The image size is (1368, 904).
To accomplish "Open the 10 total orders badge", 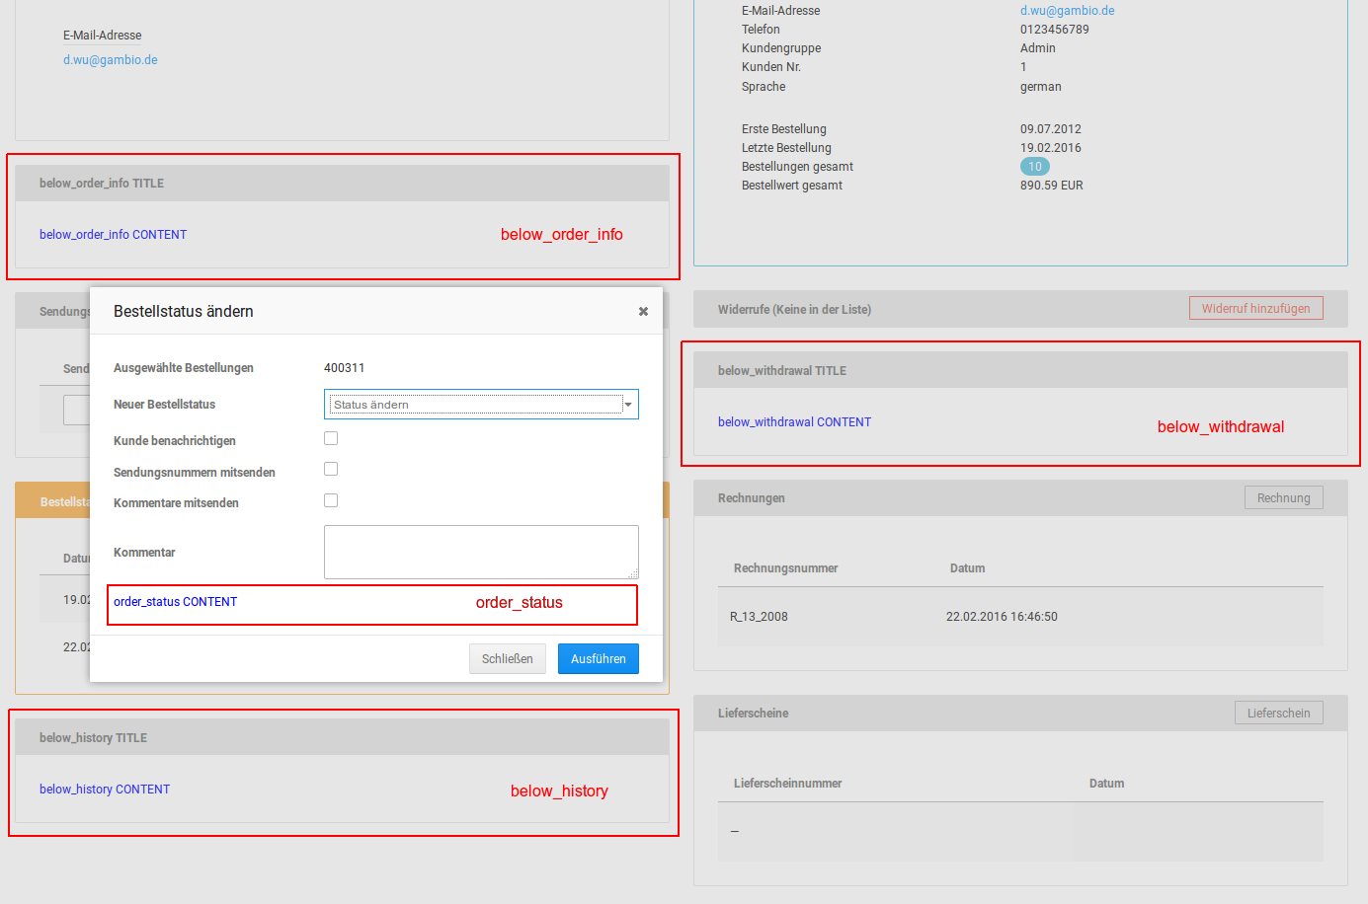I will pos(1034,167).
